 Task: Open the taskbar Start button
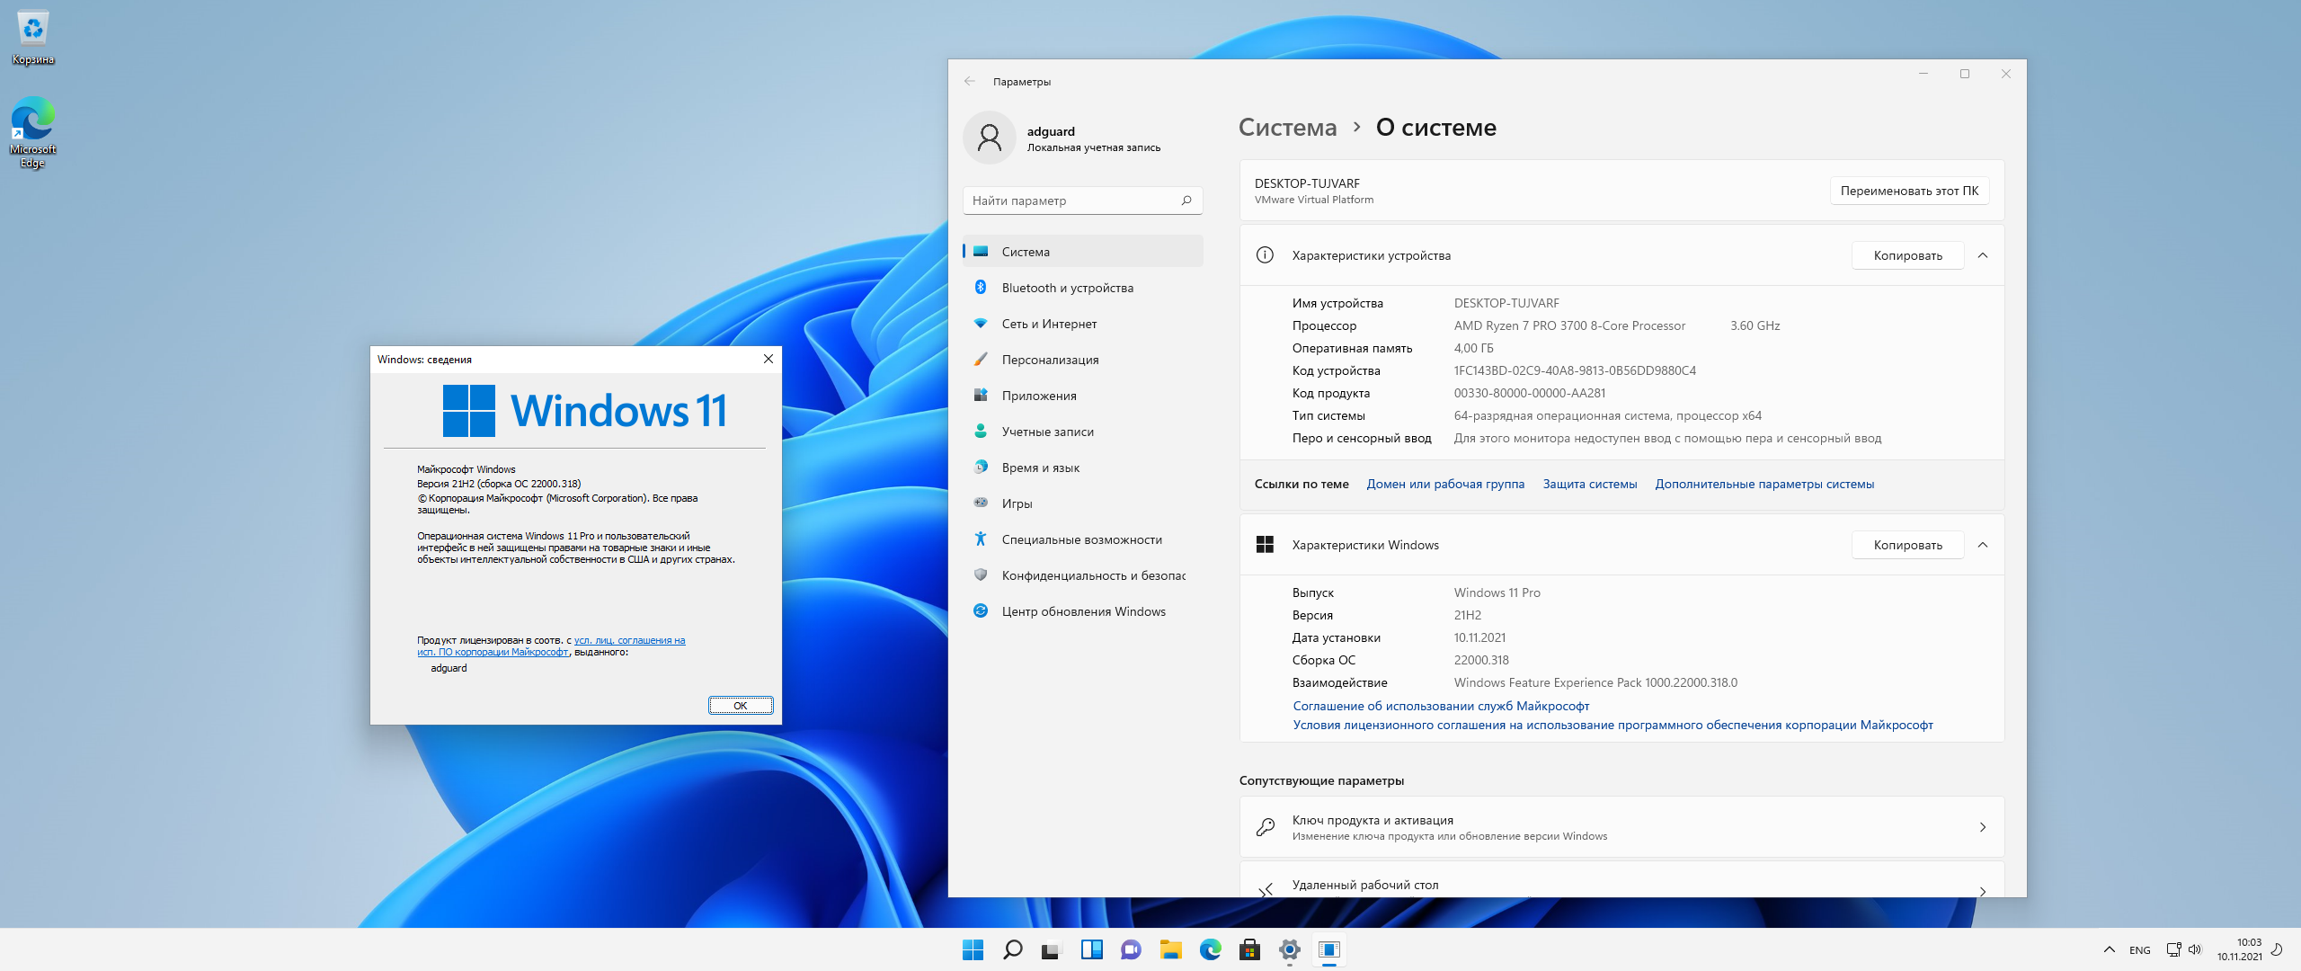(x=973, y=949)
